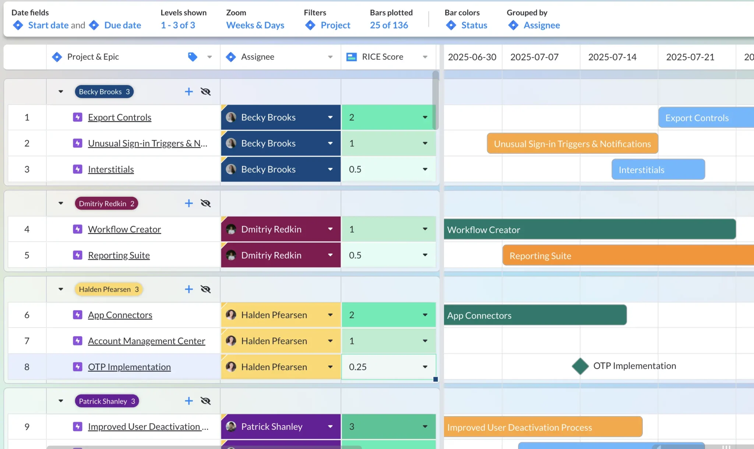Click the lightning bolt icon on Export Controls

pyautogui.click(x=77, y=116)
